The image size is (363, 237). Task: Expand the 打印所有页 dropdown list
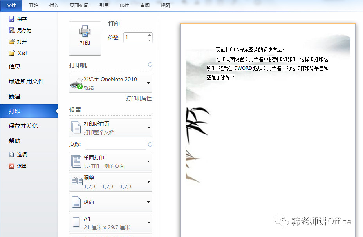[148, 127]
